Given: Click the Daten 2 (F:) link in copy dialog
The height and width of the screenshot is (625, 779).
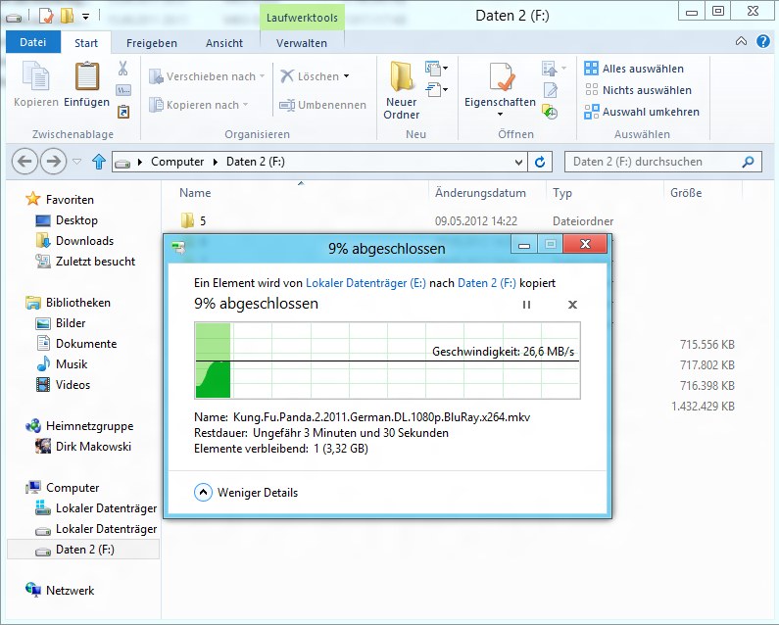Looking at the screenshot, I should point(487,283).
